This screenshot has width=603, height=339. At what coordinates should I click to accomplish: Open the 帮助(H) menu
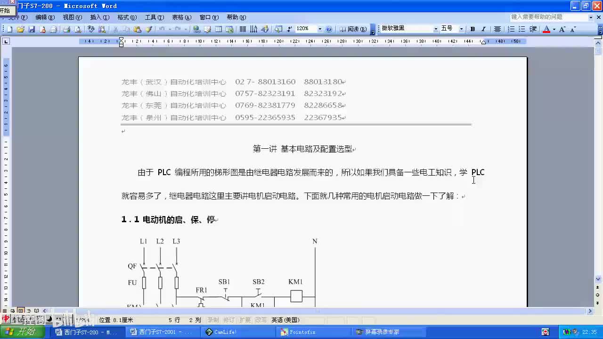236,17
